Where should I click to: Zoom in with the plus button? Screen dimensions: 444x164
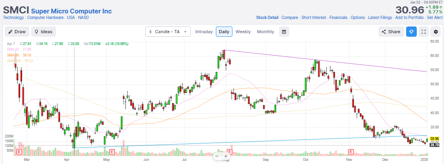pyautogui.click(x=226, y=156)
